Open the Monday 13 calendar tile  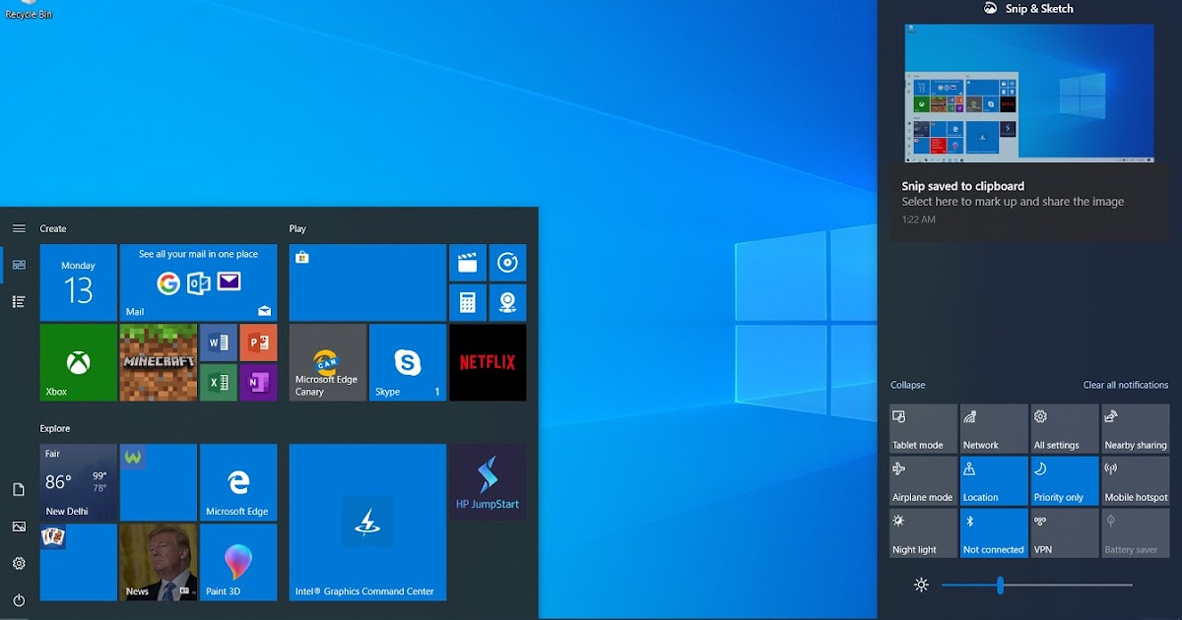pyautogui.click(x=78, y=282)
